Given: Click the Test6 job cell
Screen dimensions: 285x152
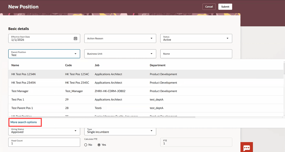Looking at the screenshot, I should (98, 108).
